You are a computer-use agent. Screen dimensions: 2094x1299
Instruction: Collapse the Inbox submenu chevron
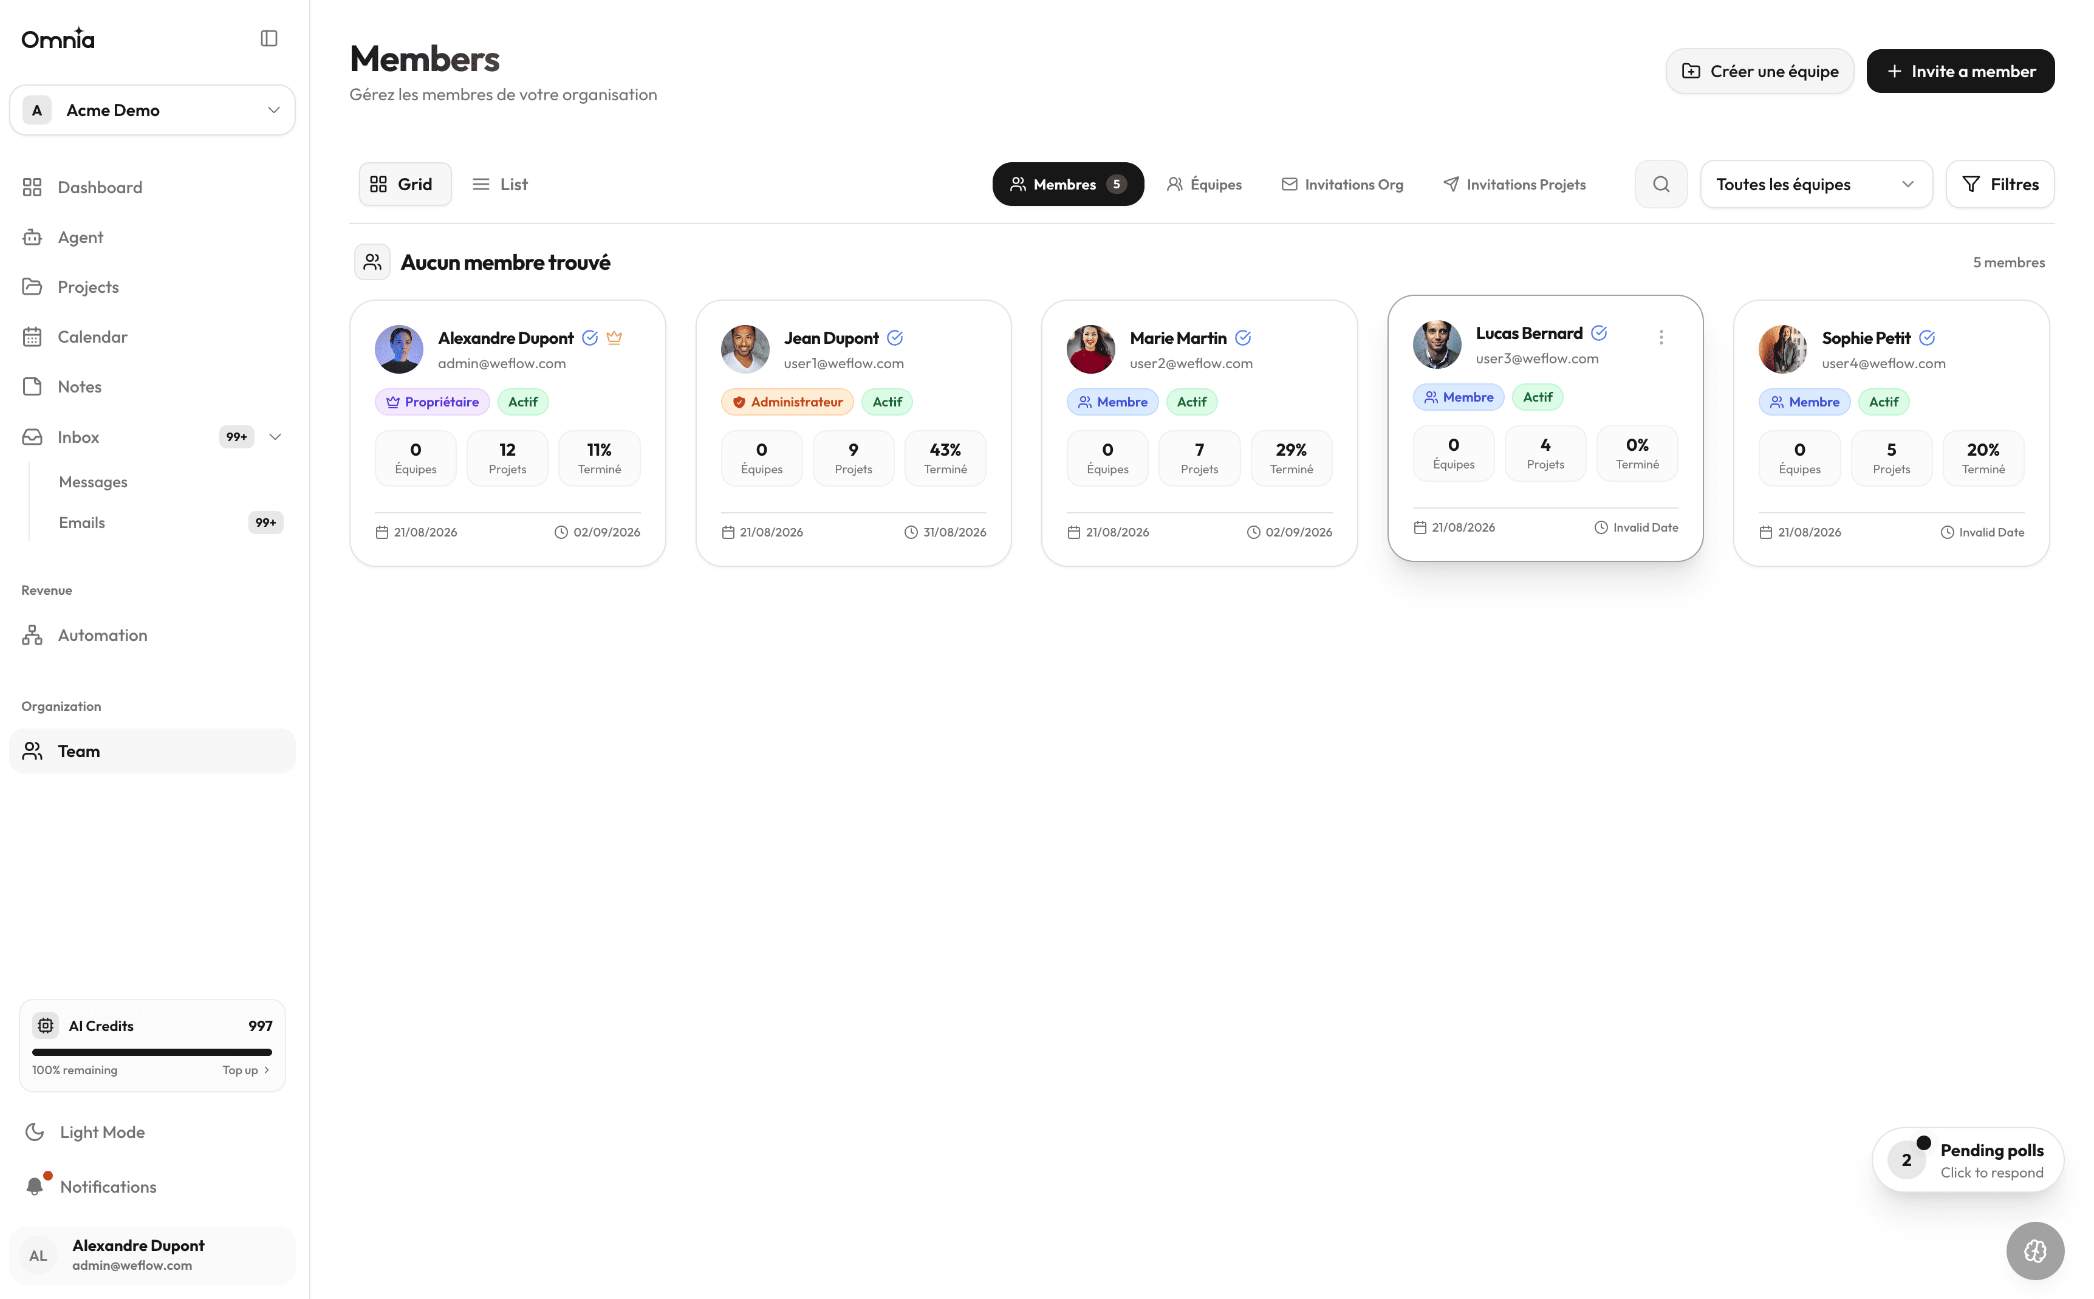pyautogui.click(x=275, y=437)
